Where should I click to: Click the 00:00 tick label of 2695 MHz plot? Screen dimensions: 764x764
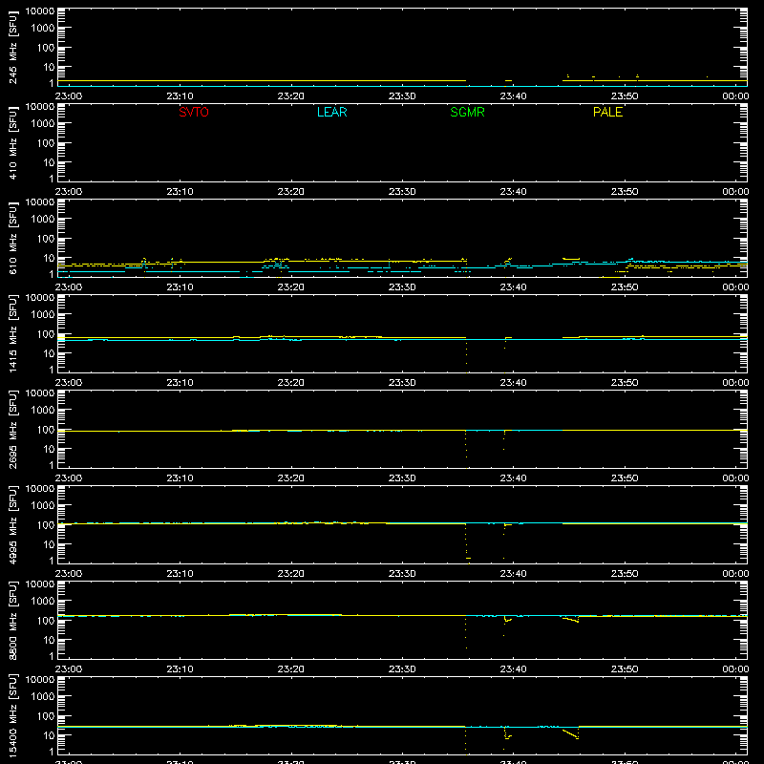pos(735,478)
